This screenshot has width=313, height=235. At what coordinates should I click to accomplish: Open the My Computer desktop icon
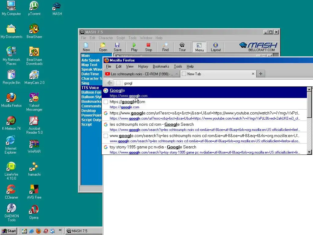point(11,8)
